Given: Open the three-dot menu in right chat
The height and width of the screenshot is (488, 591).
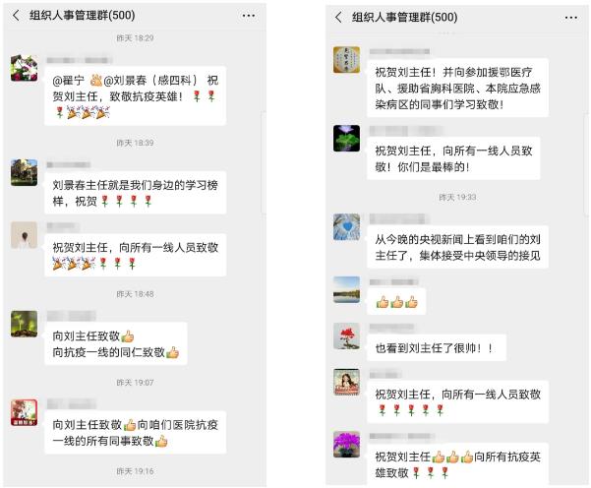Looking at the screenshot, I should [x=571, y=18].
